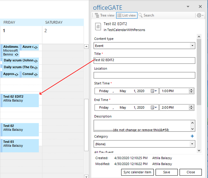Expand the Content type dropdown
208x178 pixels.
(192, 46)
